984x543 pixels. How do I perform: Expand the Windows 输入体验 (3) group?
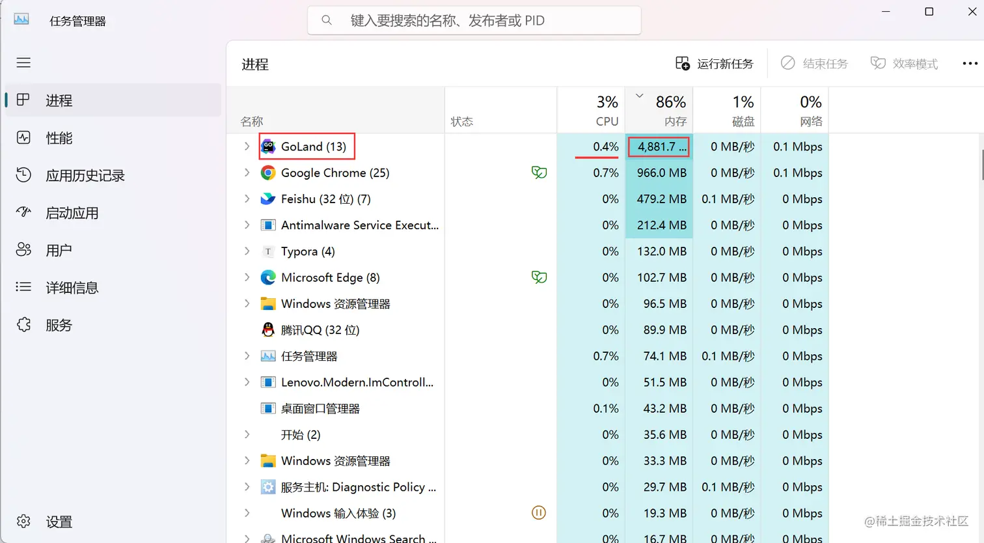pyautogui.click(x=247, y=513)
